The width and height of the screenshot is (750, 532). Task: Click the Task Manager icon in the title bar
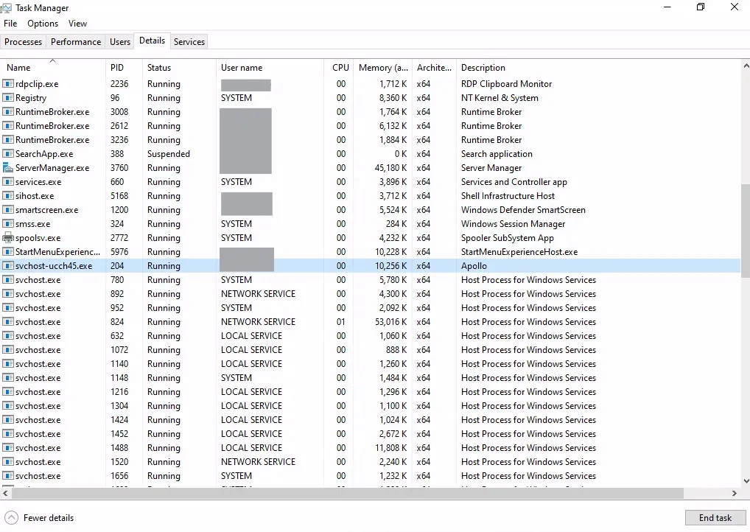pyautogui.click(x=9, y=7)
